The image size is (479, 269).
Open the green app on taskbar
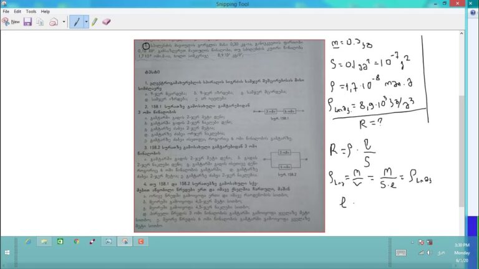coord(60,242)
